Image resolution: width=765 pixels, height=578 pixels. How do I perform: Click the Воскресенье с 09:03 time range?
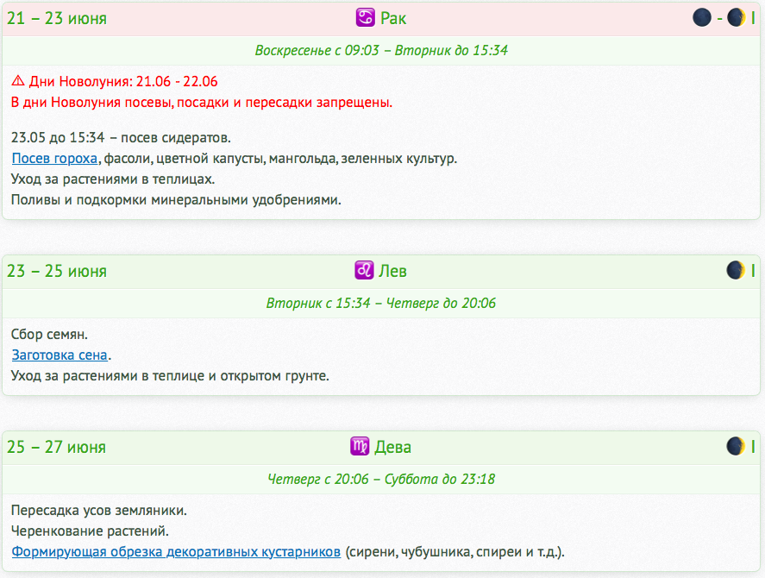pyautogui.click(x=381, y=51)
